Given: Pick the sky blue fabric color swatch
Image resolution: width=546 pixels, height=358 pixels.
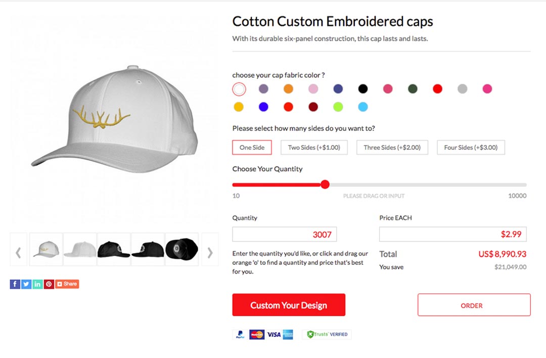Looking at the screenshot, I should 363,107.
